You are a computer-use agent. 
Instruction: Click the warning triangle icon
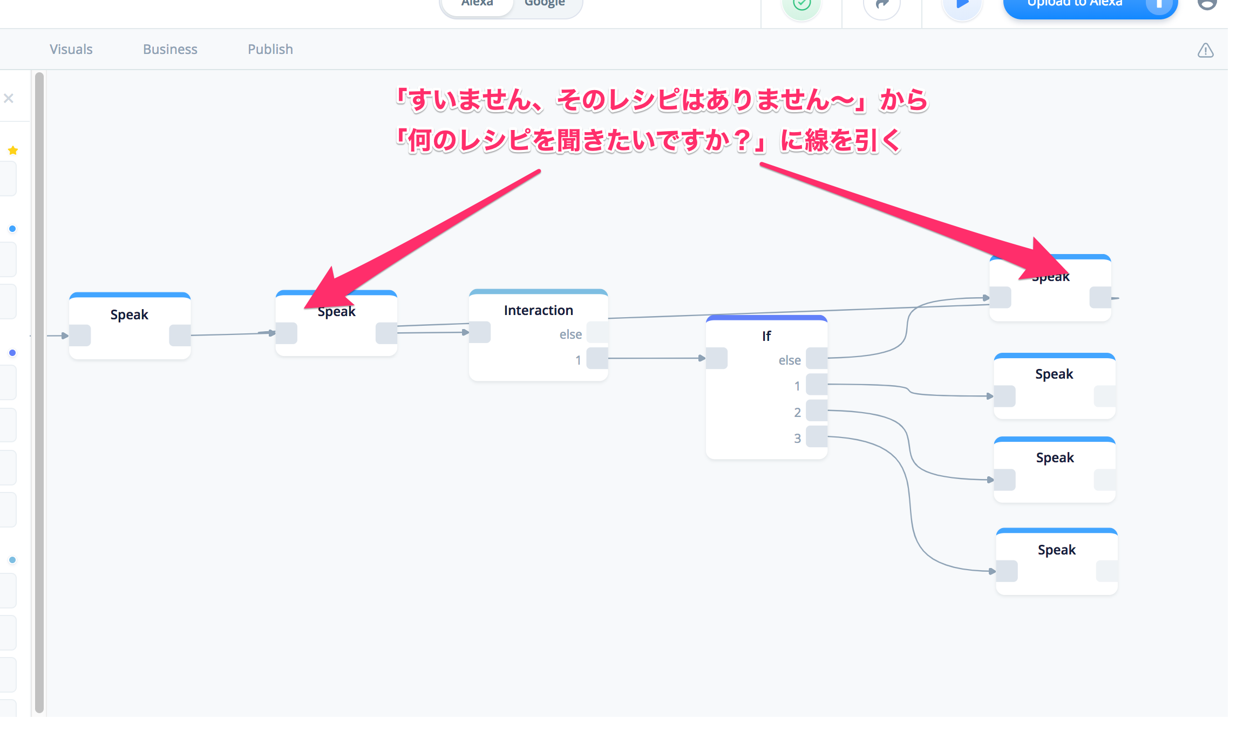tap(1205, 51)
